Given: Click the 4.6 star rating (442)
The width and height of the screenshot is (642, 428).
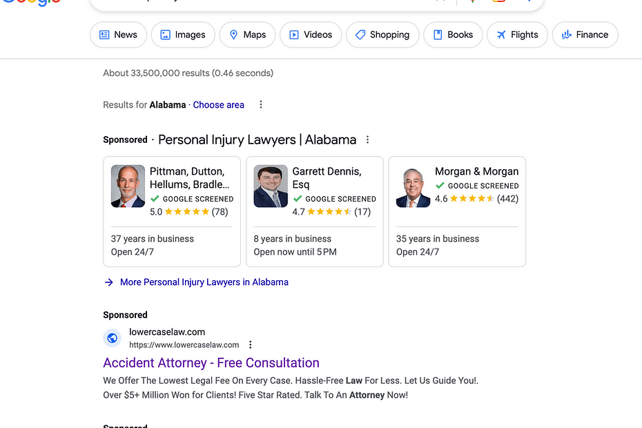Looking at the screenshot, I should click(476, 199).
